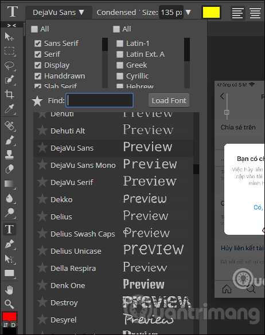265x335 pixels.
Task: Star the Dekko font
Action: (42, 199)
